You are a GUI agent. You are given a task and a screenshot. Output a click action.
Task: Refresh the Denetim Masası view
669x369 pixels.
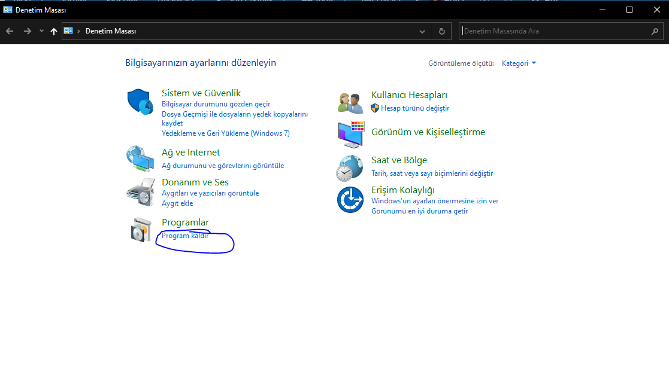point(442,31)
